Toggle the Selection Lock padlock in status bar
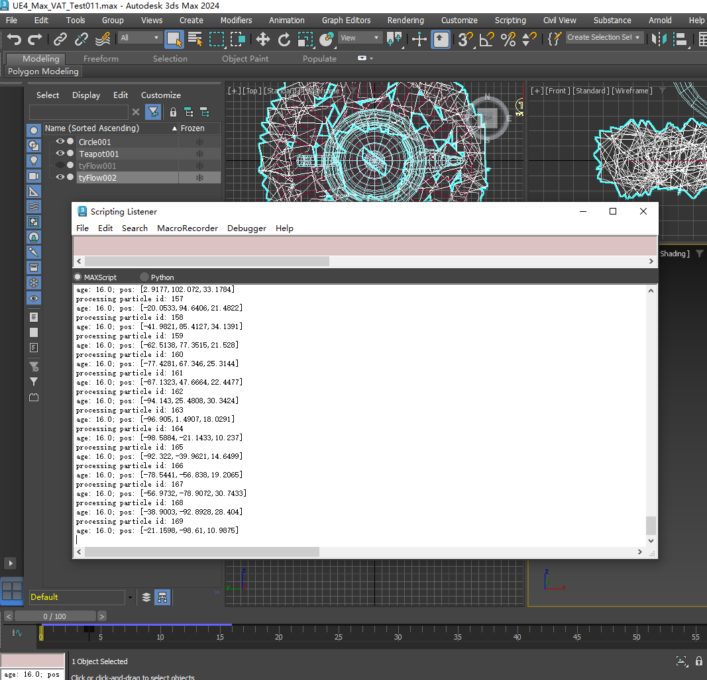Image resolution: width=707 pixels, height=680 pixels. coord(699,661)
